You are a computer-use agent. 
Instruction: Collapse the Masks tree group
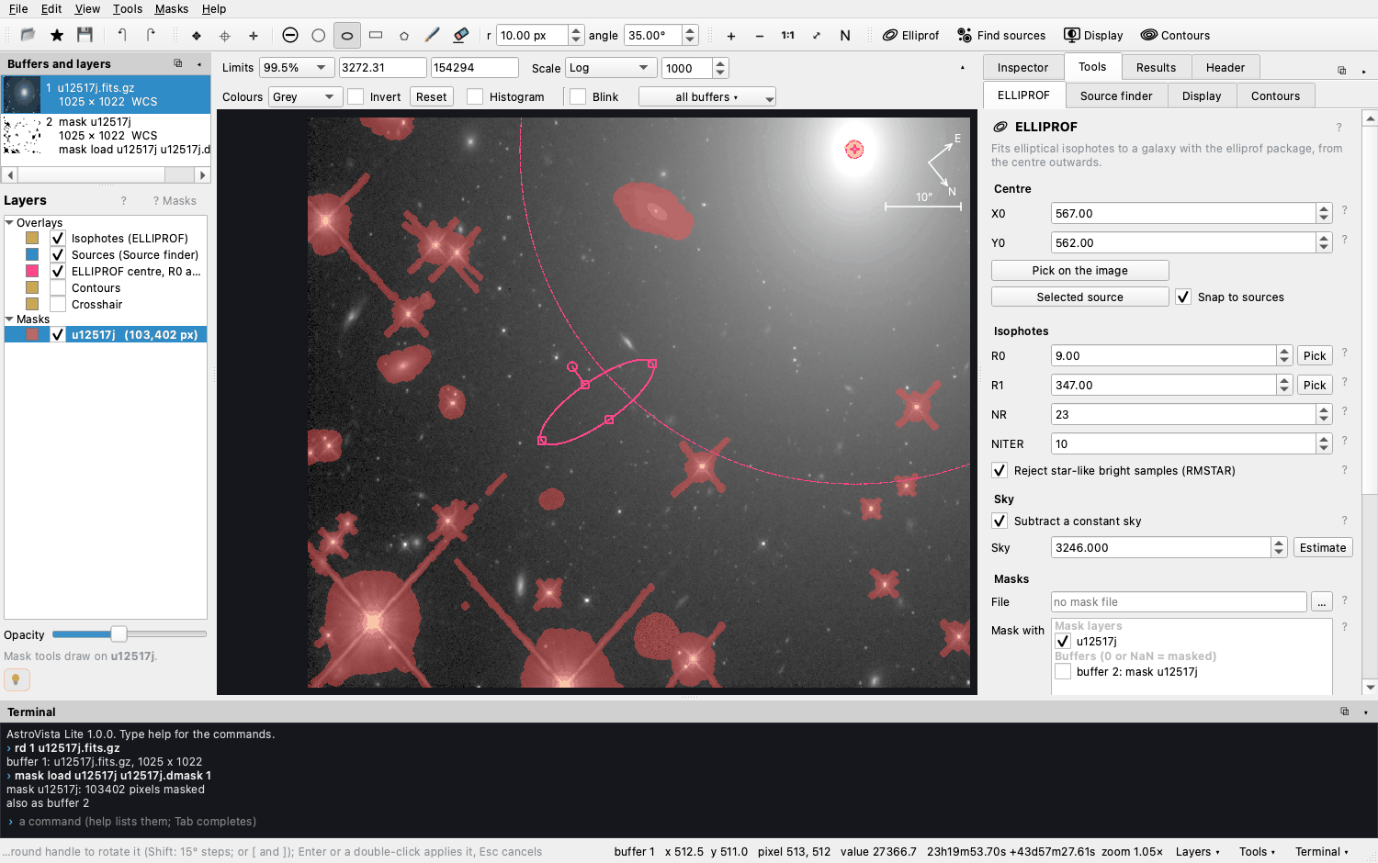coord(9,319)
